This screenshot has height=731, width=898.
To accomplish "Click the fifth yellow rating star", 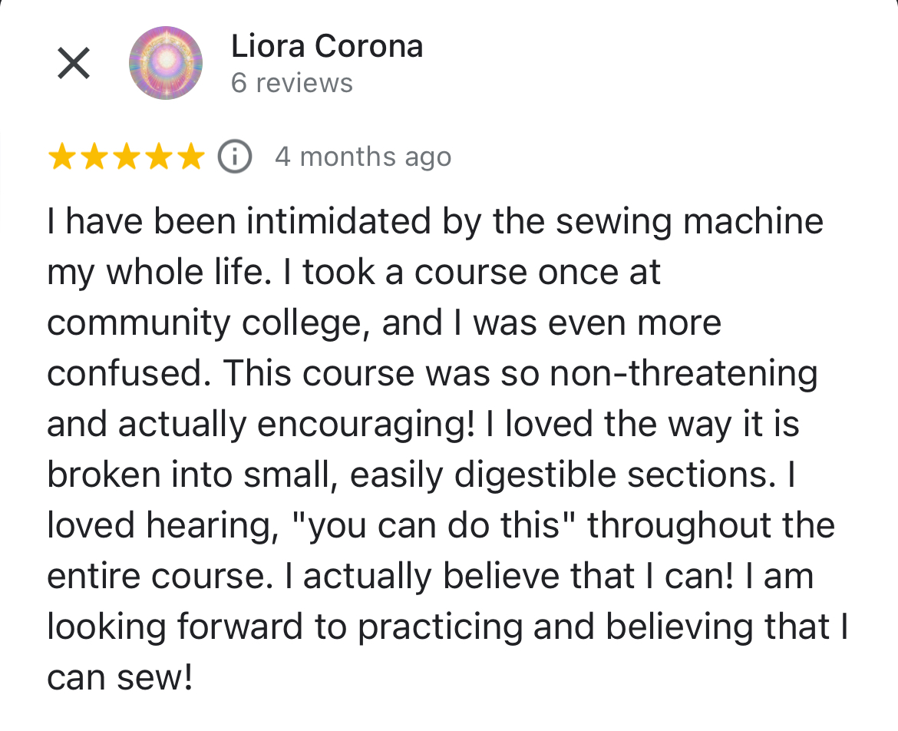I will (x=190, y=157).
